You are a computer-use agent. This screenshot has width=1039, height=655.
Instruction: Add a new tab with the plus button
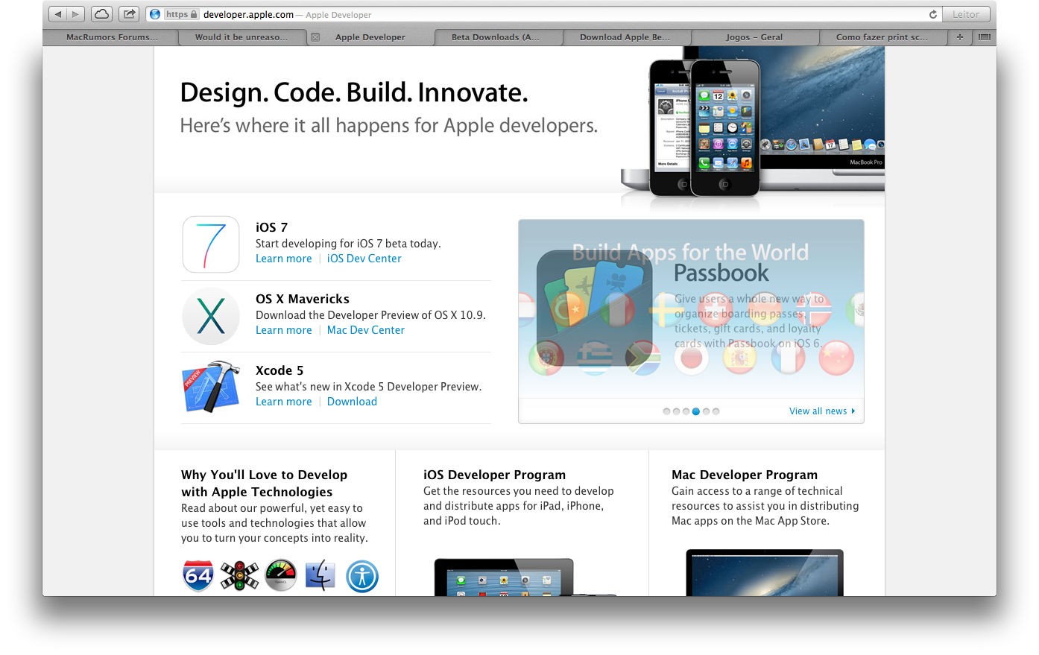point(960,37)
